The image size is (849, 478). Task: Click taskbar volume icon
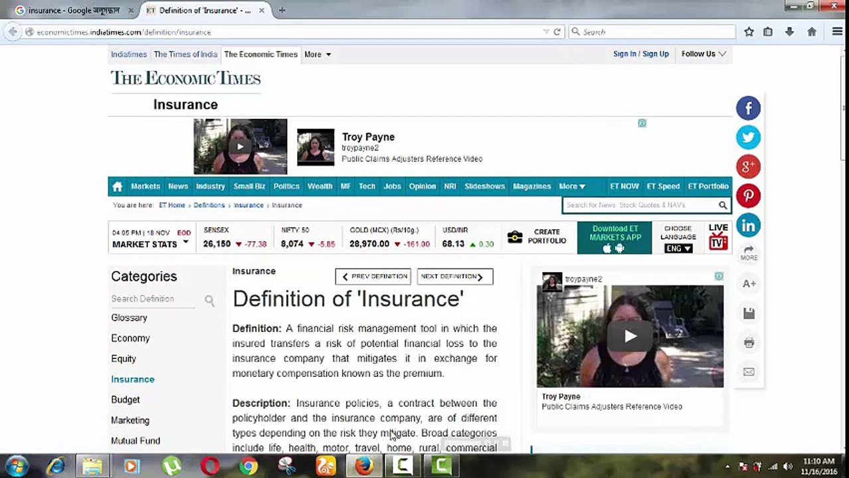pos(788,467)
